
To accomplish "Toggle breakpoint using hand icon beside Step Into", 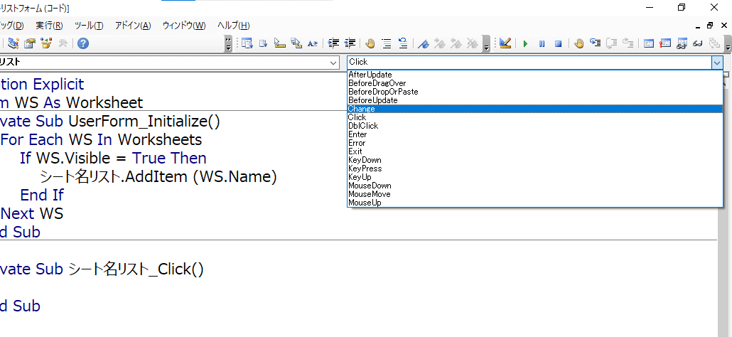I will point(579,43).
